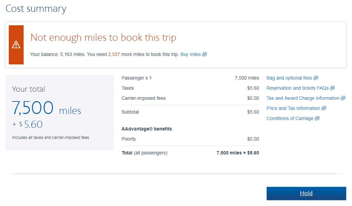This screenshot has height=206, width=352.
Task: Open Price and Tax Information link
Action: coord(293,108)
